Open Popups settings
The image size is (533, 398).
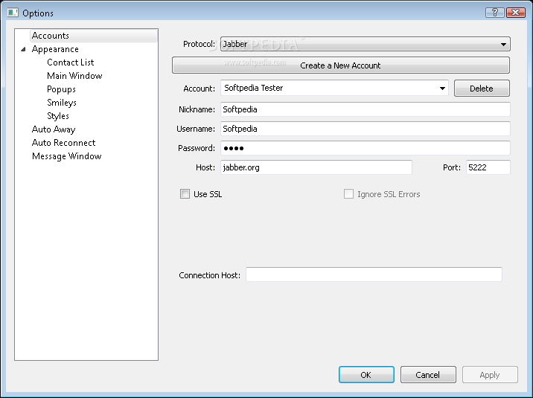[x=61, y=89]
